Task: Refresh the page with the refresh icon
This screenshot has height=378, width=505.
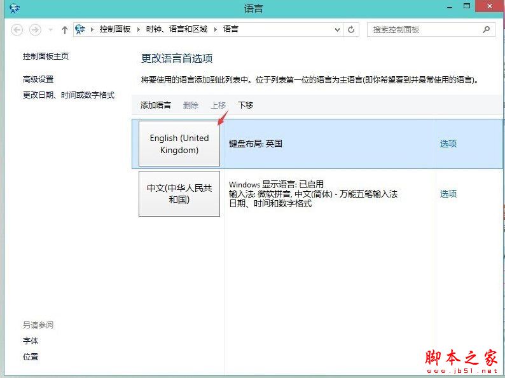Action: tap(352, 29)
